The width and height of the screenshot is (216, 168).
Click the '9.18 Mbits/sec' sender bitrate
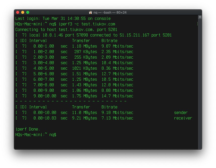pyautogui.click(x=117, y=113)
